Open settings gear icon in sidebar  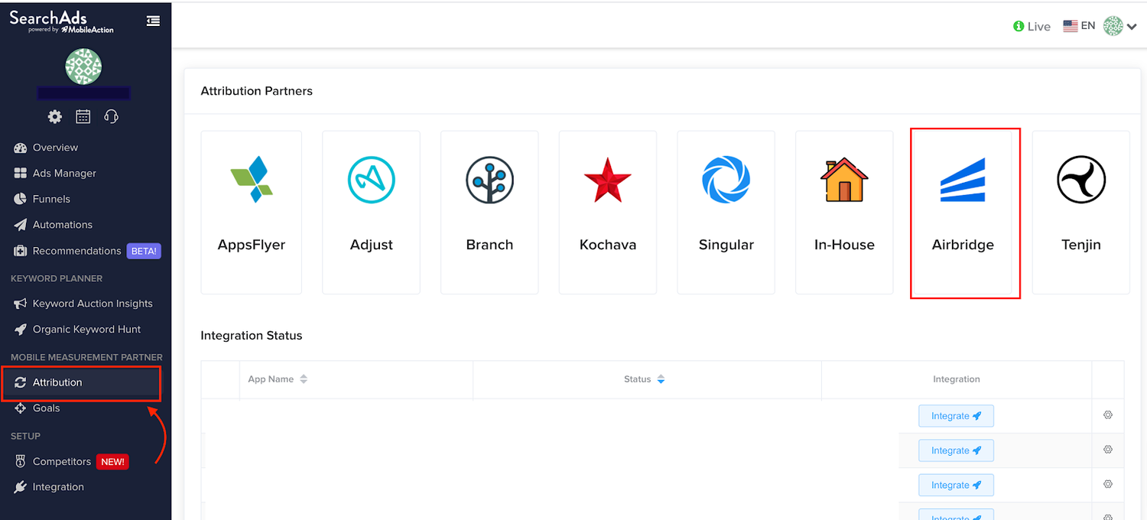pos(55,117)
